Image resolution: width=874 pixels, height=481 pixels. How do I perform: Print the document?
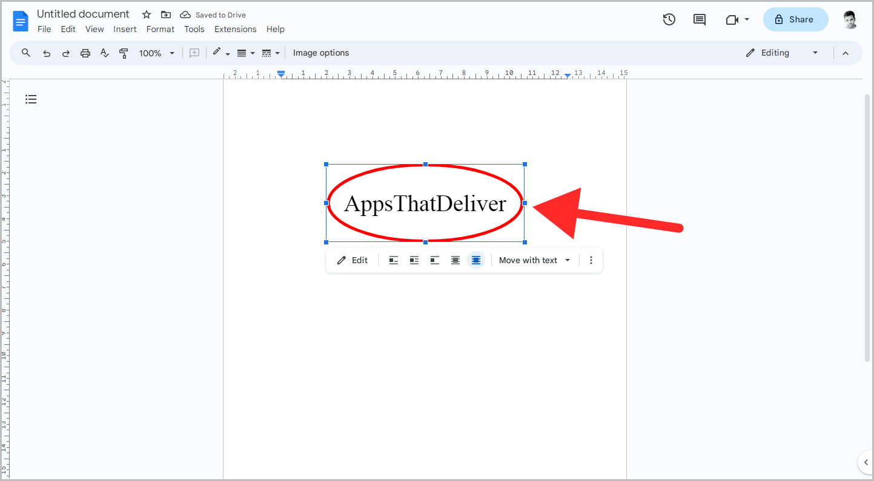pos(85,53)
